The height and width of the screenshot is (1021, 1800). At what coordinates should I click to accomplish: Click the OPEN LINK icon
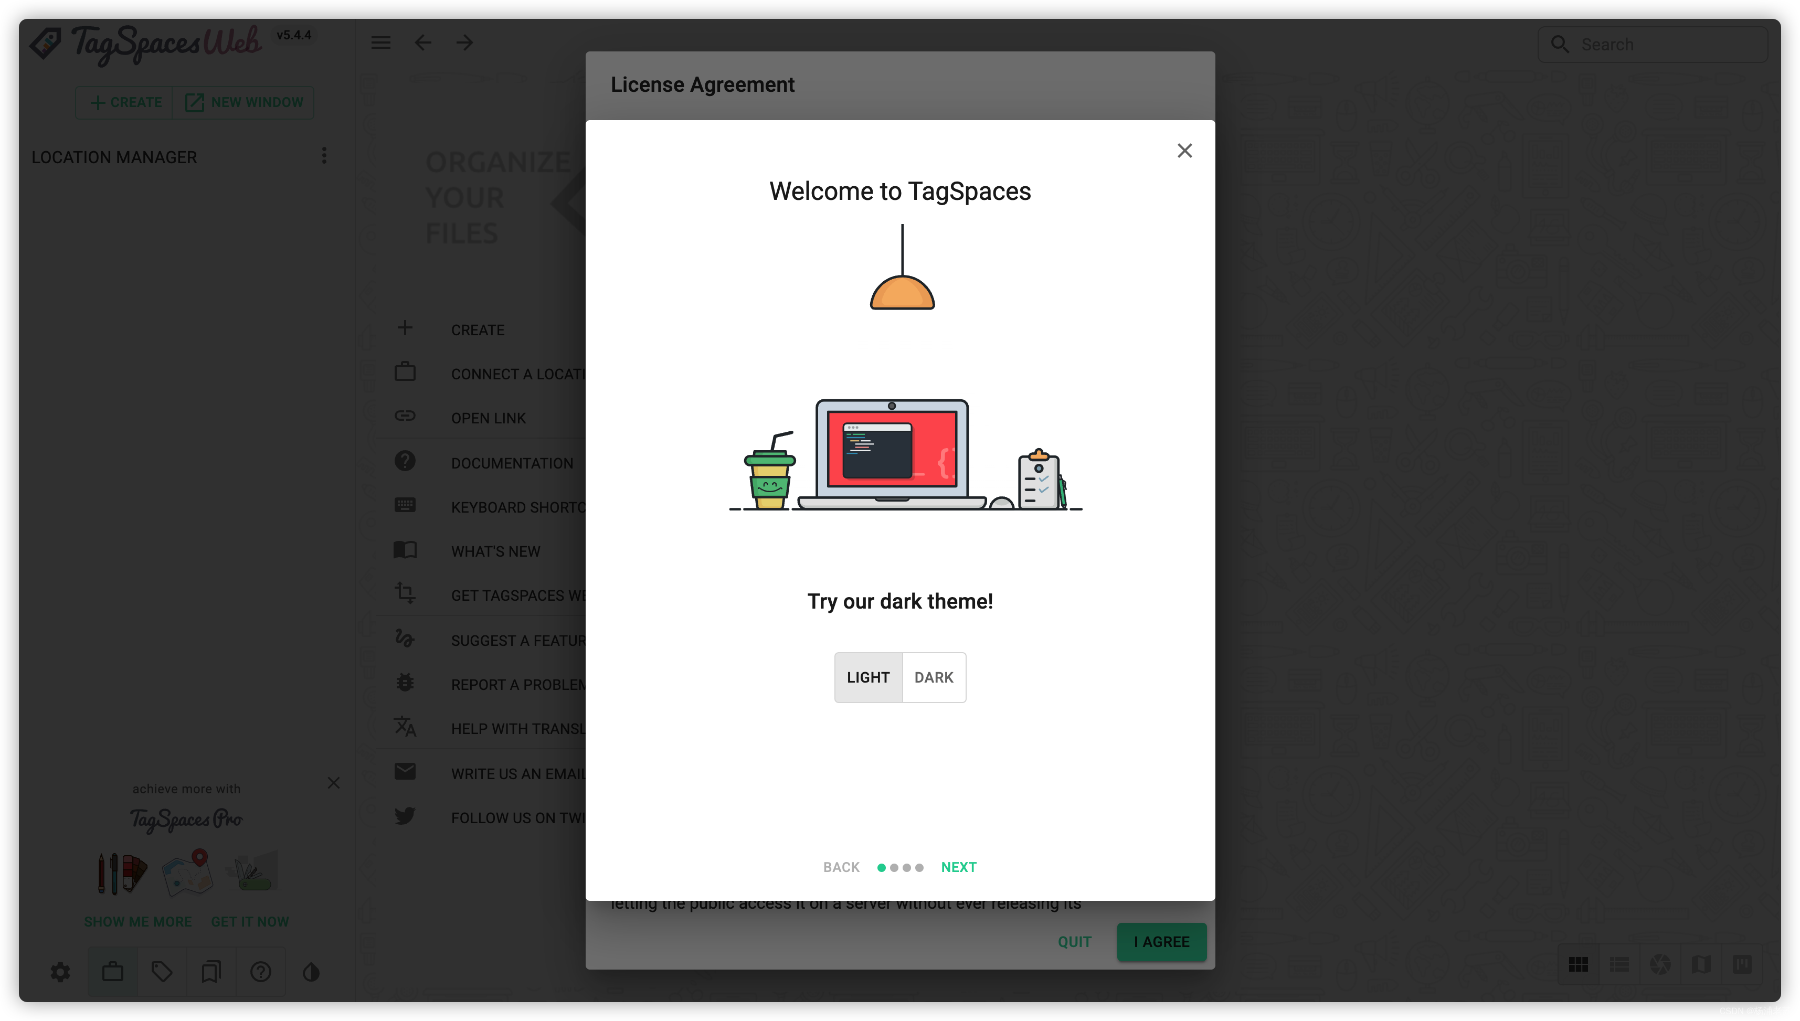pos(404,417)
